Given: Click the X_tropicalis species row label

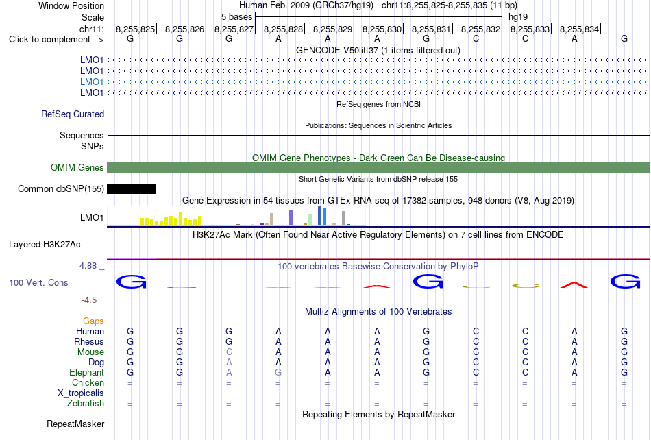Looking at the screenshot, I should click(81, 393).
